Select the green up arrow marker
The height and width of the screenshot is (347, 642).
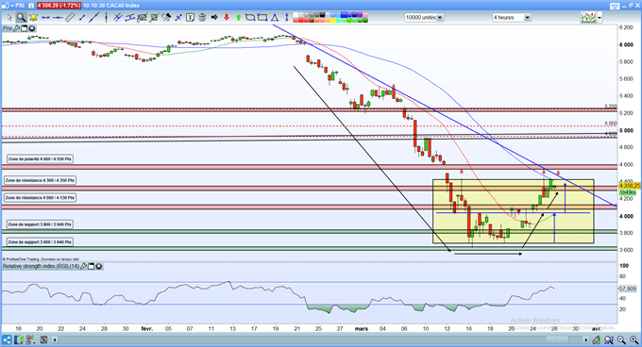point(238,18)
